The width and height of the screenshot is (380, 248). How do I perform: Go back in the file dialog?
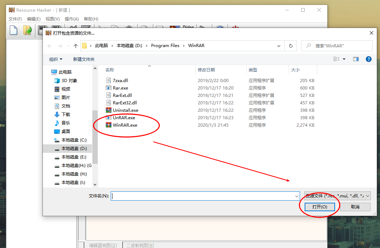tap(50, 46)
